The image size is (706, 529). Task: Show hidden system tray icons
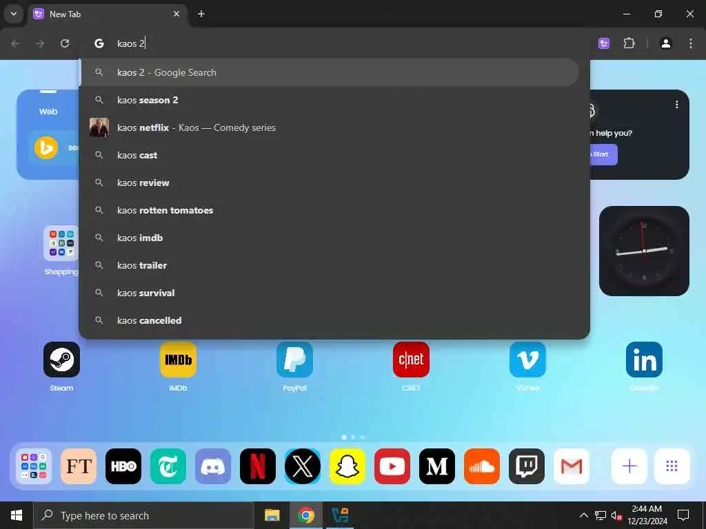point(583,515)
